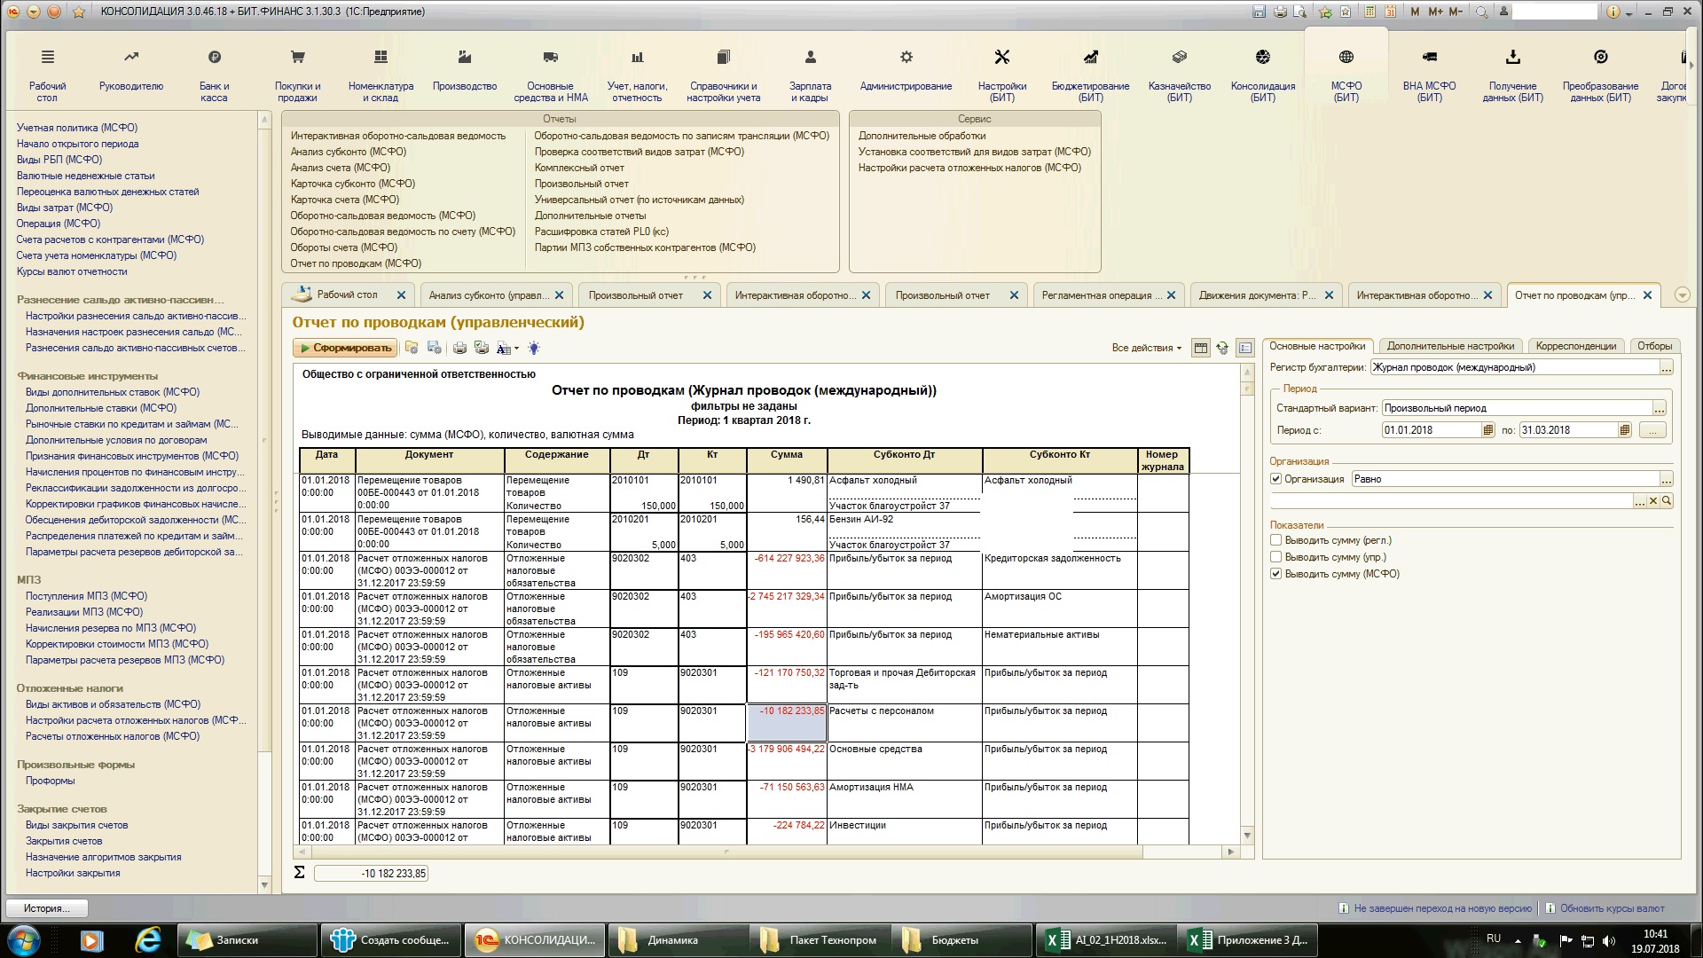Image resolution: width=1703 pixels, height=958 pixels.
Task: Click the lightbulb icon in report toolbar
Action: (x=534, y=349)
